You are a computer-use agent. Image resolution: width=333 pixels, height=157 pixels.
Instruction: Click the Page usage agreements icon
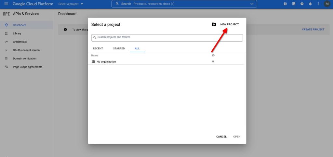[x=6, y=67]
